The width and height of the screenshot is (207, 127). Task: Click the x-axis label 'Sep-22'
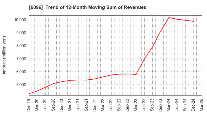point(119,105)
